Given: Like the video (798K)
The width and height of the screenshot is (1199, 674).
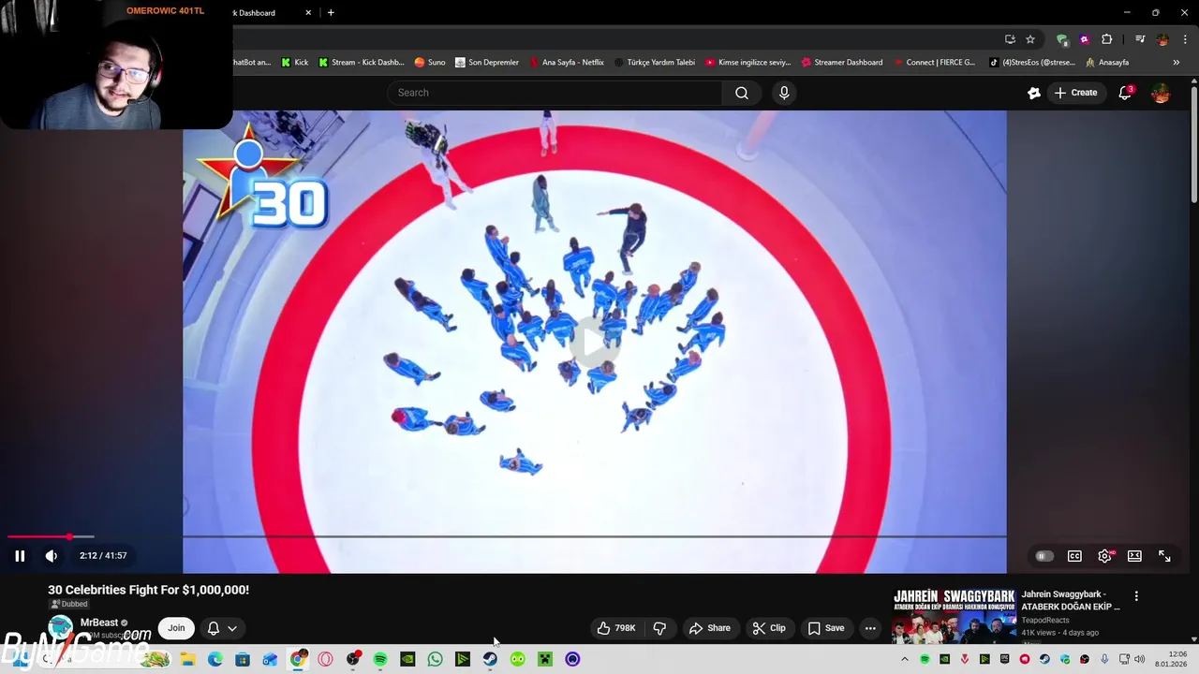Looking at the screenshot, I should [x=616, y=628].
